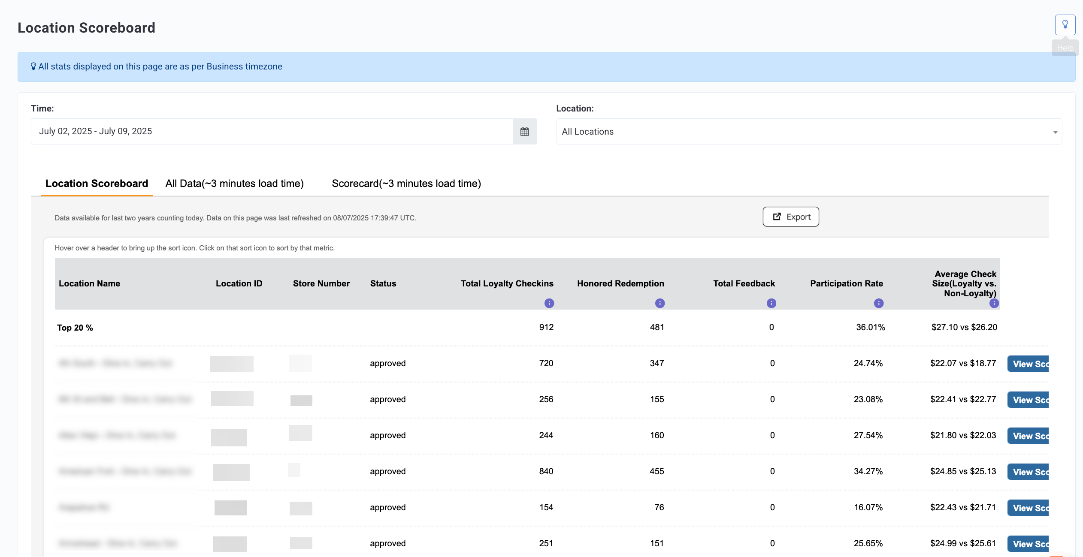Screen dimensions: 1083x557
Task: Select the Location Scoreboard tab
Action: (97, 184)
